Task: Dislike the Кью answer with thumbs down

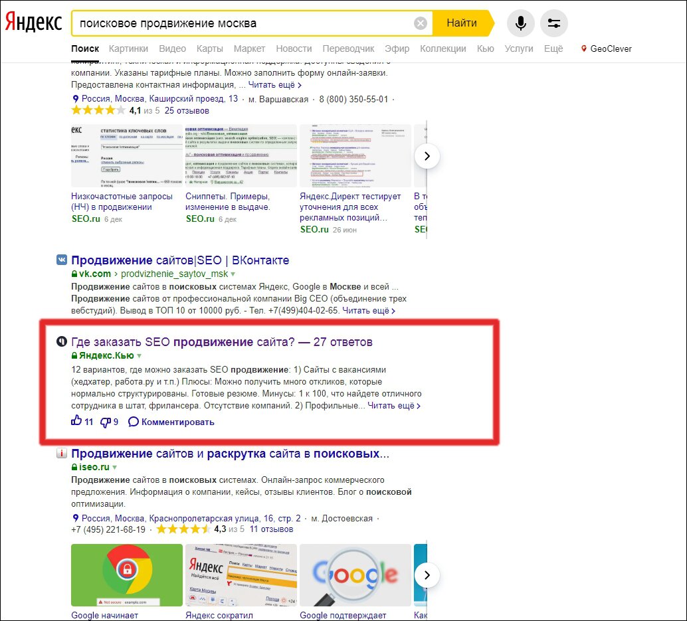Action: coord(105,422)
